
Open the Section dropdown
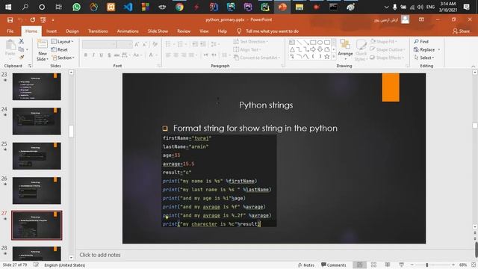[63, 58]
